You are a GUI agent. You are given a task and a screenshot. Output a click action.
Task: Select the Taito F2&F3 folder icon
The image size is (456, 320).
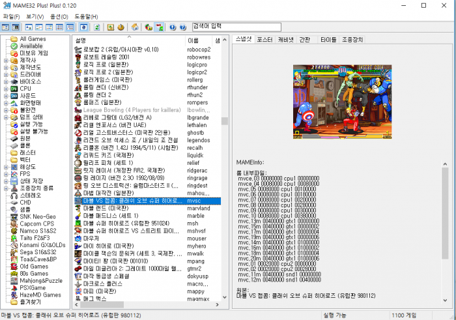14,238
